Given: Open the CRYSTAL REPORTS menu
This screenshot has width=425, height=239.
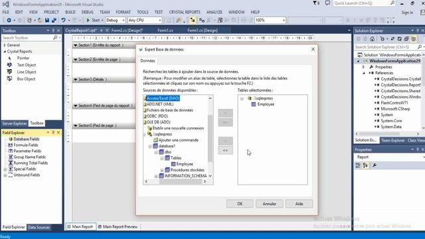Looking at the screenshot, I should pyautogui.click(x=185, y=12).
